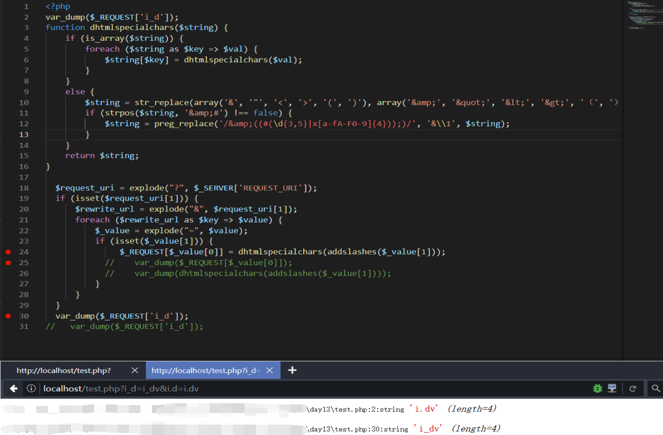This screenshot has height=435, width=663.
Task: Click 'if (isset($request_uri[1]))' line
Action: (127, 198)
